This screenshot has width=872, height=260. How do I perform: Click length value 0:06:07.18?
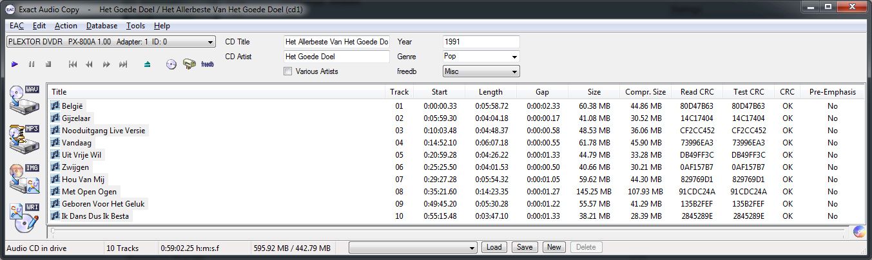pyautogui.click(x=492, y=143)
